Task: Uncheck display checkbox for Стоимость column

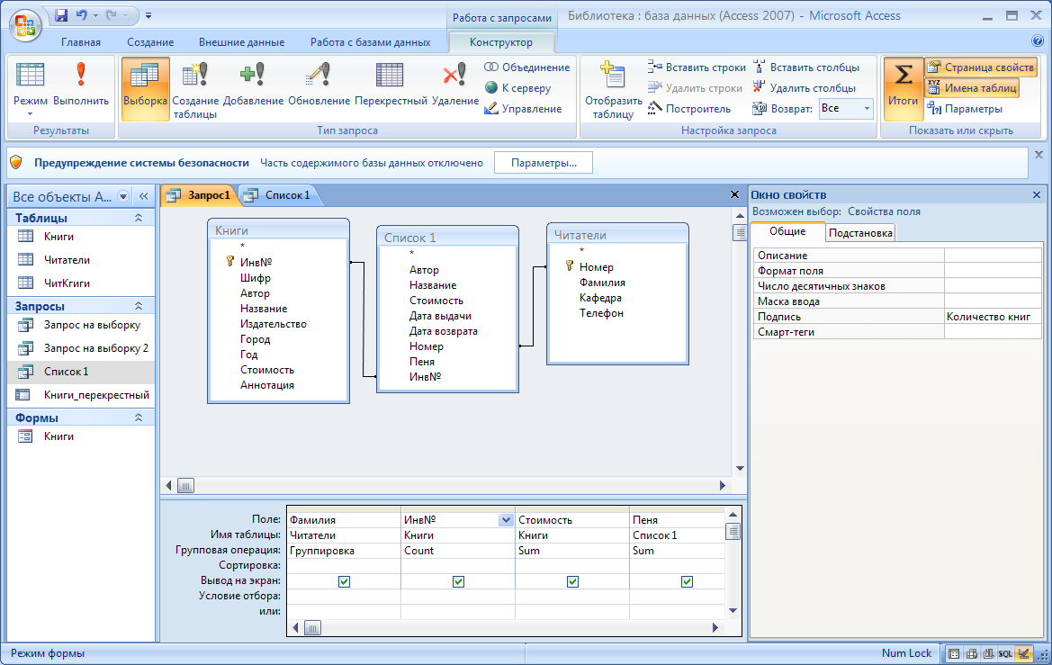Action: click(572, 581)
